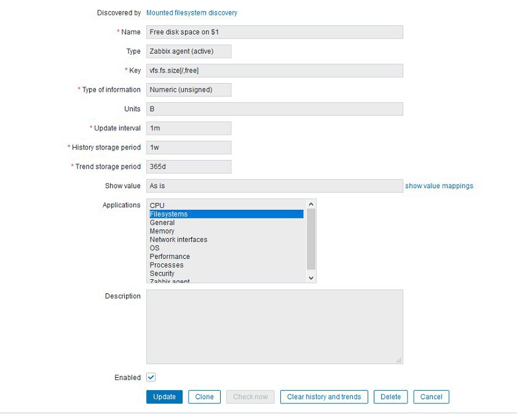Click the Applications list scroll down arrow
517x414 pixels.
pos(311,278)
